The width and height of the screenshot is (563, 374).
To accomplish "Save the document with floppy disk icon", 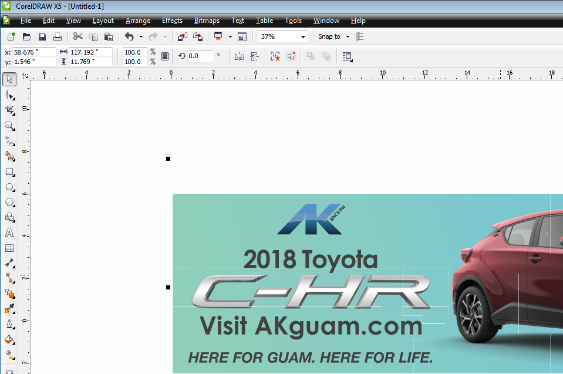I will pyautogui.click(x=42, y=36).
